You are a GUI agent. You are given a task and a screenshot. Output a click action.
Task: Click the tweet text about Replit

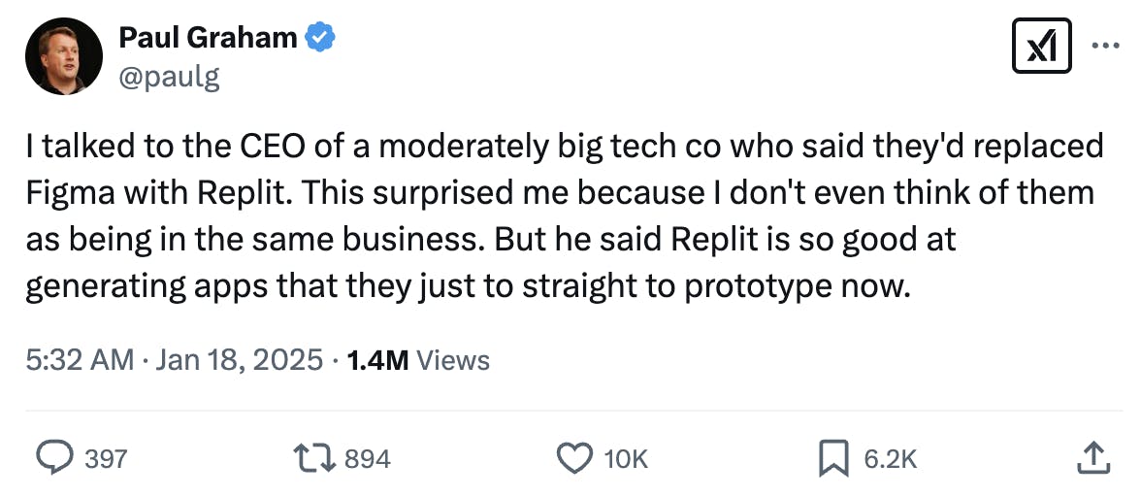563,215
